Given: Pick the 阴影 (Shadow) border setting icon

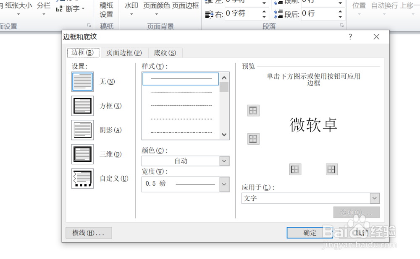Looking at the screenshot, I should [82, 130].
